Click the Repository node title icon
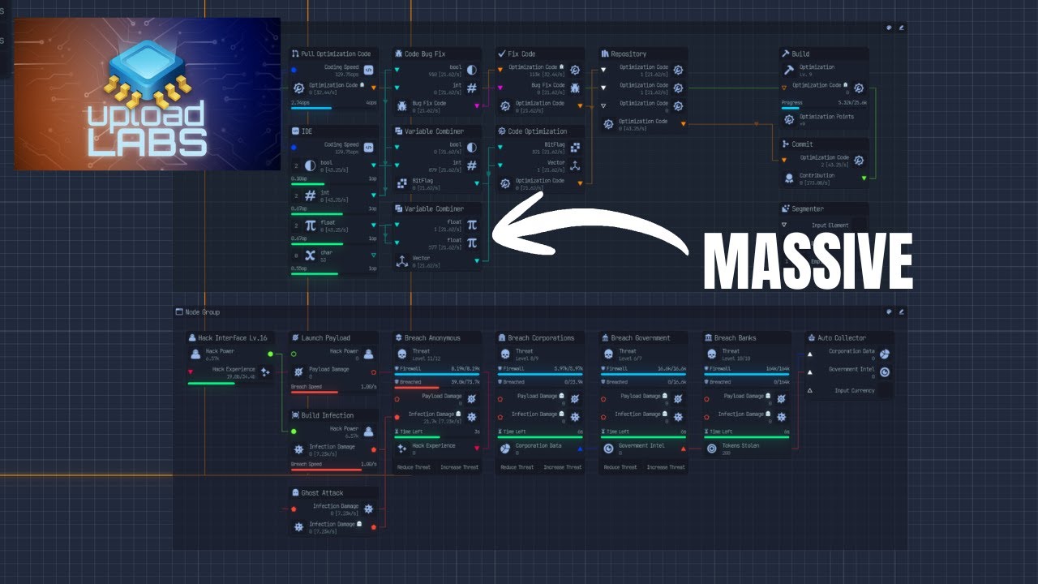The width and height of the screenshot is (1038, 584). click(606, 54)
